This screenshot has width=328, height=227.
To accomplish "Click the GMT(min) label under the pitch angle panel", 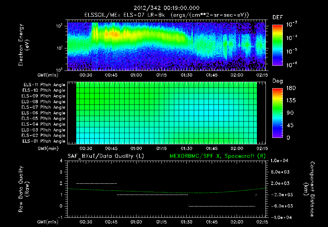I will click(48, 148).
